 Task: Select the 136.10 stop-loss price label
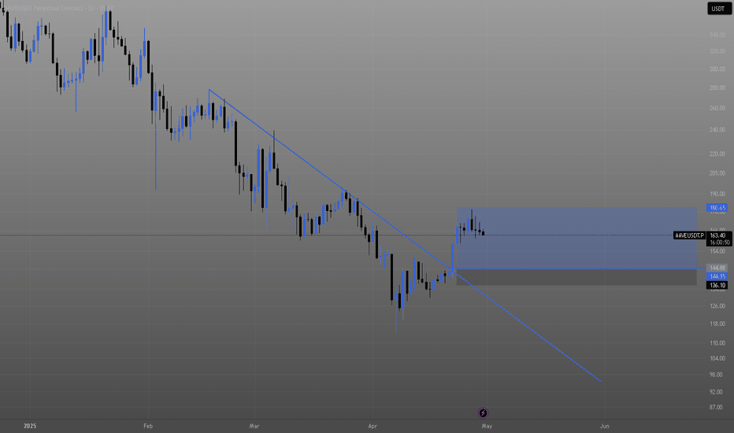pos(717,285)
